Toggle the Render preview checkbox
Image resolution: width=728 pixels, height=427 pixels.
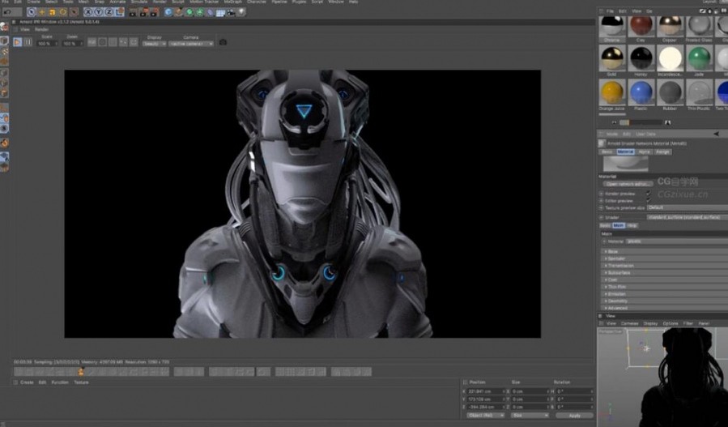648,194
